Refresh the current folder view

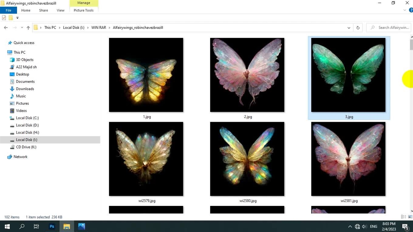358,28
